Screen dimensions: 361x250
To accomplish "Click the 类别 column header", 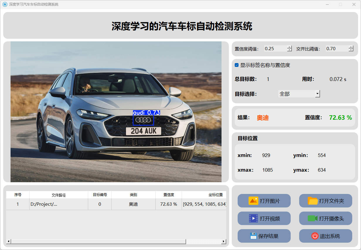I will (x=133, y=195).
